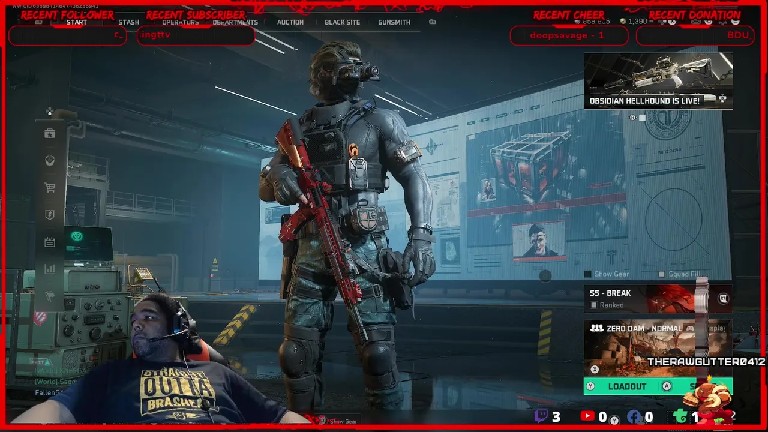Click the lightning shield sidebar icon
The image size is (768, 432).
pos(50,215)
